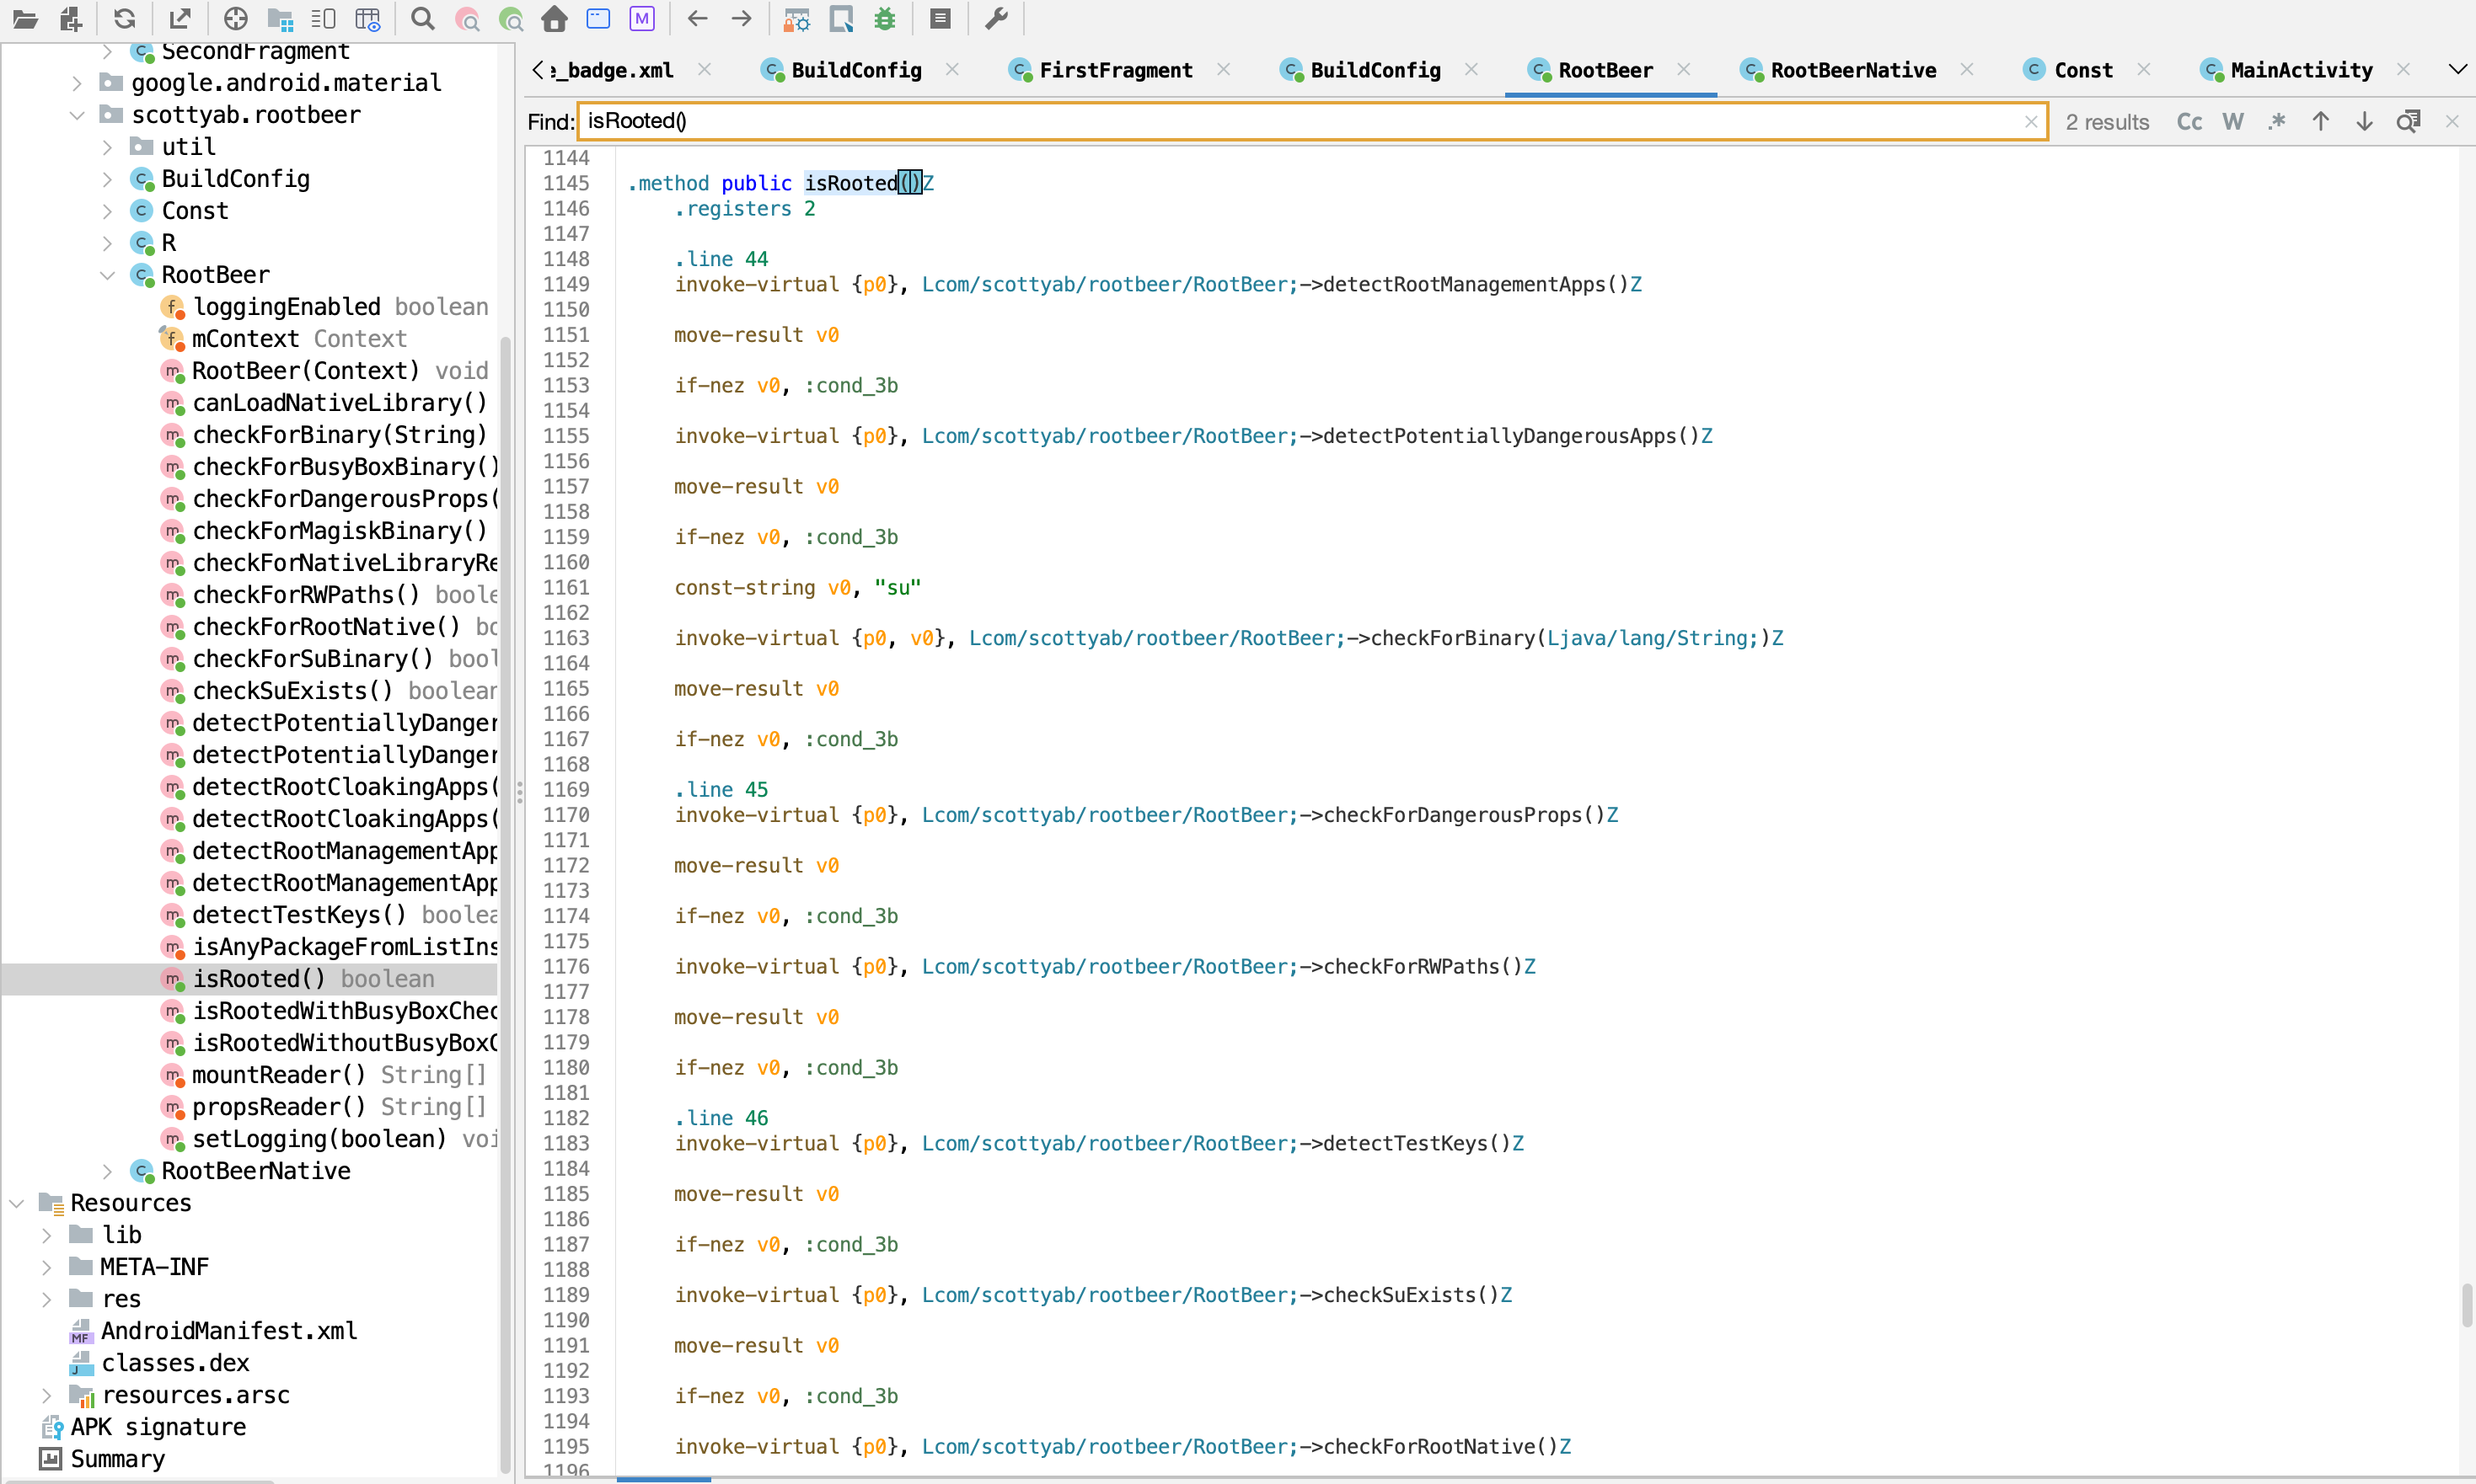2476x1484 pixels.
Task: Collapse the RootBeer class node
Action: 107,275
